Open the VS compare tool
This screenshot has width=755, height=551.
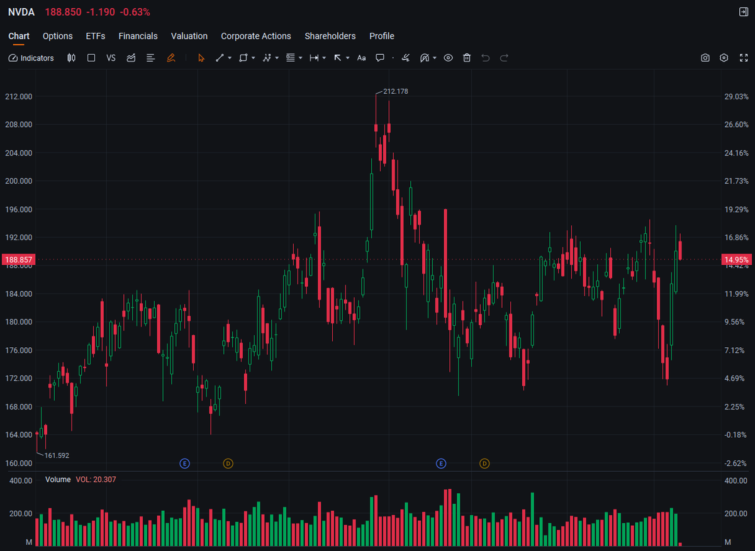point(111,58)
